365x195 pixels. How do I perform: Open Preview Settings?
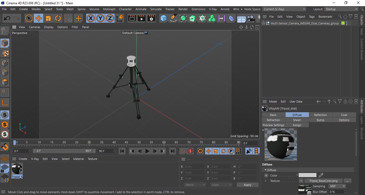[273, 125]
